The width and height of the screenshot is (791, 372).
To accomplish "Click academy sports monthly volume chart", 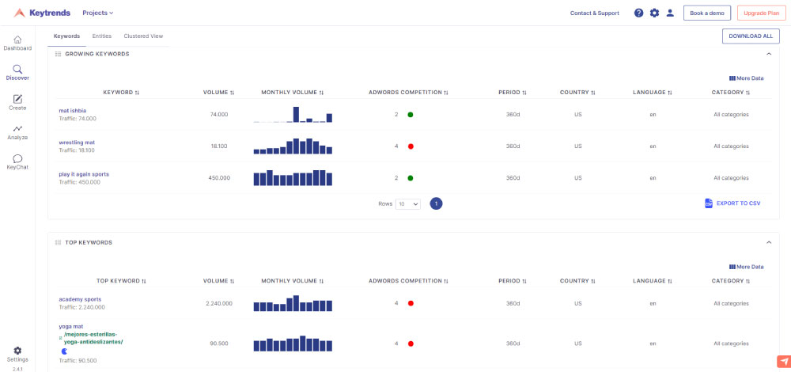I will point(293,303).
